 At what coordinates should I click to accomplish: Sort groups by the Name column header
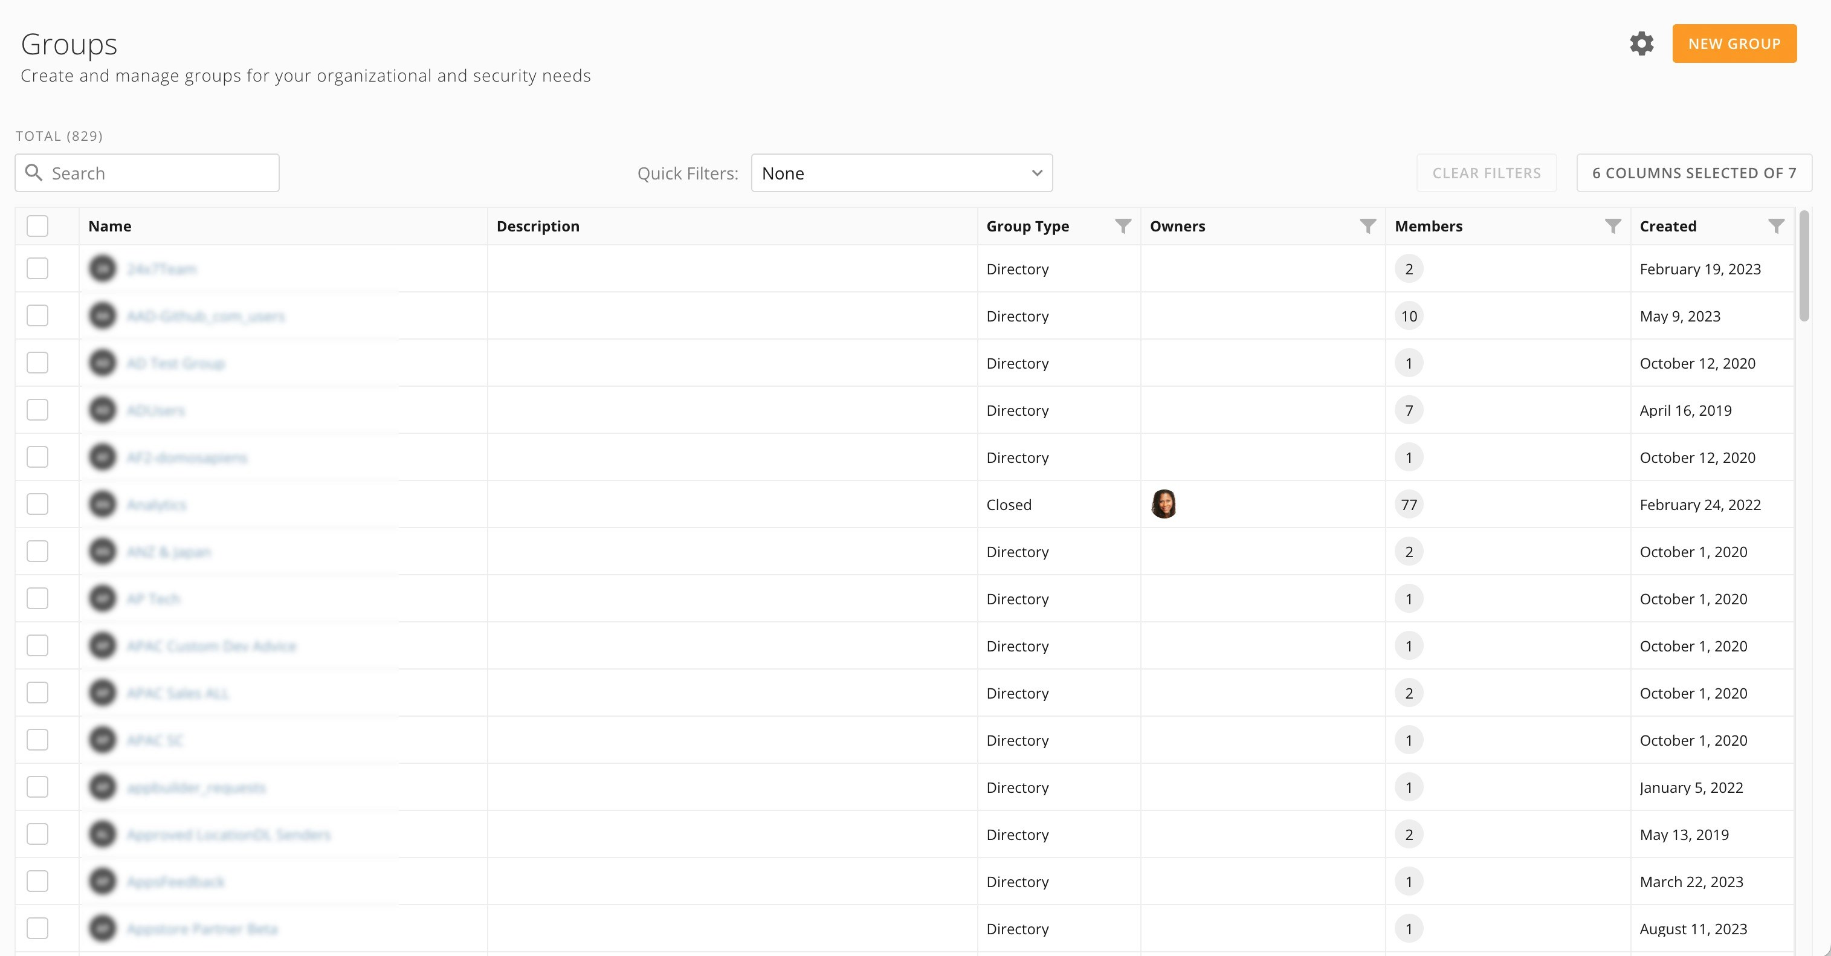[110, 226]
